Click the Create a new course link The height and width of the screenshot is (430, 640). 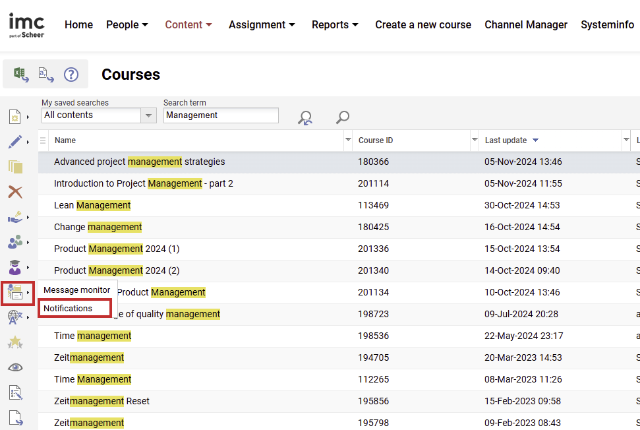[423, 24]
